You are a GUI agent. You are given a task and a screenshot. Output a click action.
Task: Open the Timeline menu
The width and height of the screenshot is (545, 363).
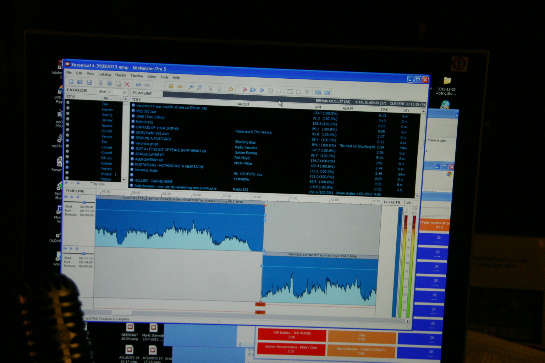pyautogui.click(x=137, y=76)
